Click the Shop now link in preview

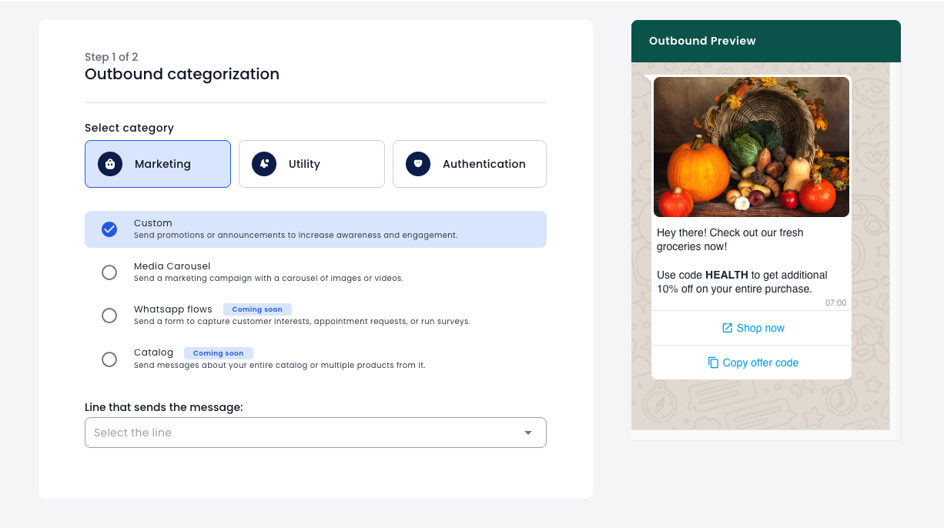coord(760,328)
